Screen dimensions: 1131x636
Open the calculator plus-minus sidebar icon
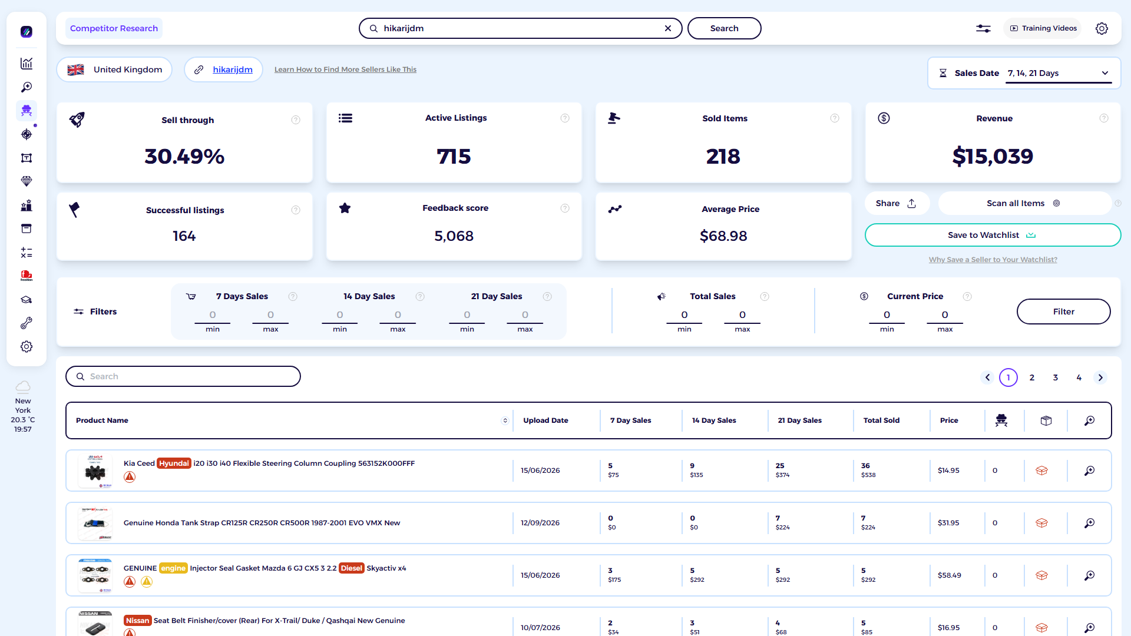pos(27,253)
